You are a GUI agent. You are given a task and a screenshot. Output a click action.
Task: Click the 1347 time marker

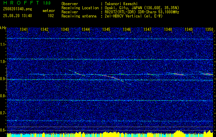[147, 29]
